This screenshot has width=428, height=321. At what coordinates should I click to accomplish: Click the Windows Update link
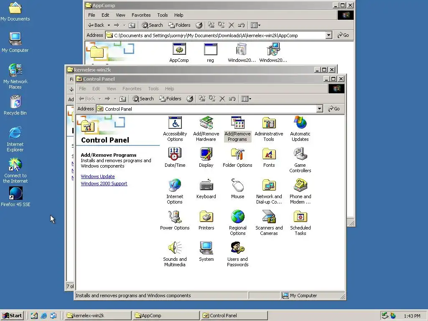click(98, 176)
